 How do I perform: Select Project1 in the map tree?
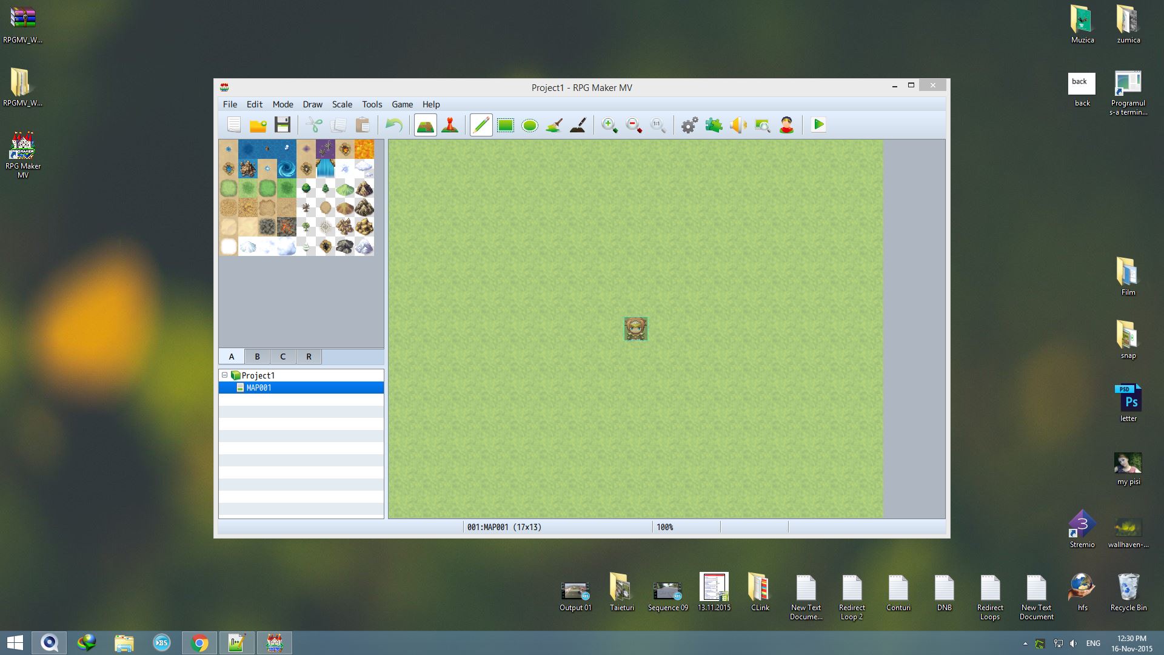(258, 375)
